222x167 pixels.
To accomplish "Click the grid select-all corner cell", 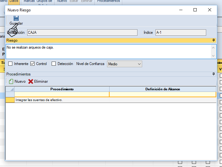I will point(10,89).
